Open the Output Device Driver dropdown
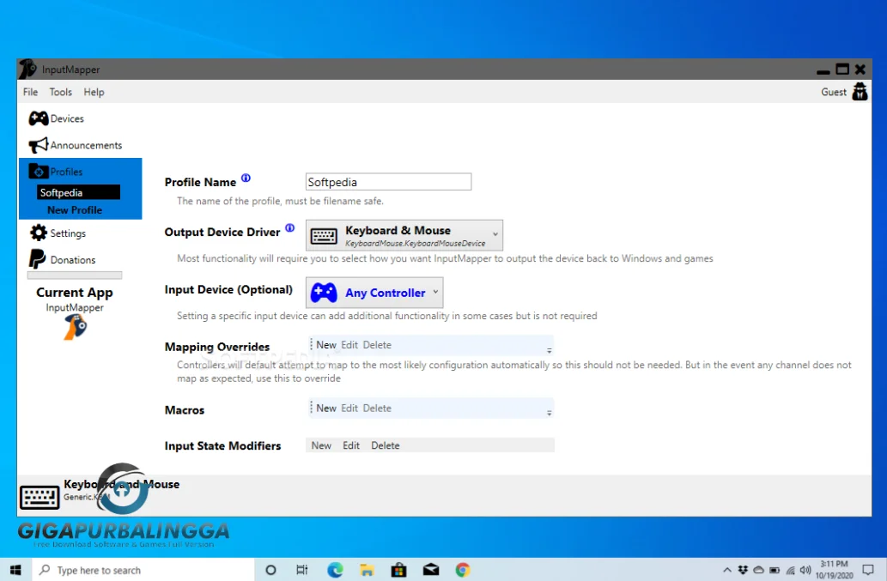 pos(495,234)
